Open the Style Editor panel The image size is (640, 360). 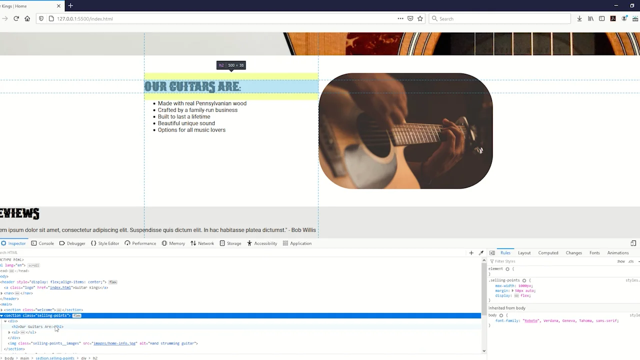coord(105,243)
